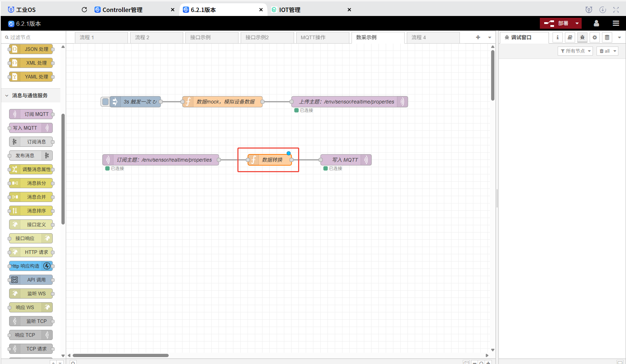This screenshot has height=364, width=626.
Task: Switch to the MQTT操作 flow tab
Action: point(313,37)
